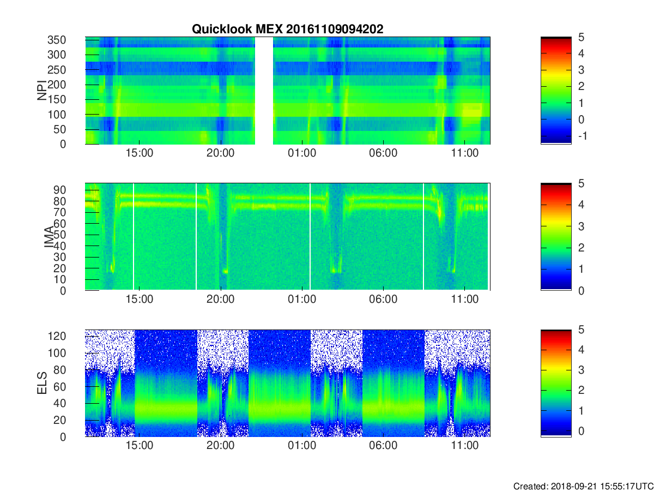
Task: Click the 11:00 label under ELS panel
Action: (x=465, y=446)
